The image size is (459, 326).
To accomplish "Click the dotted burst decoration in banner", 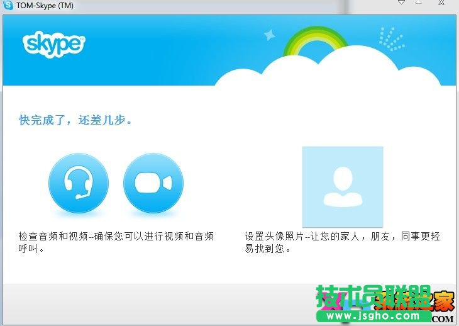I will pos(392,38).
